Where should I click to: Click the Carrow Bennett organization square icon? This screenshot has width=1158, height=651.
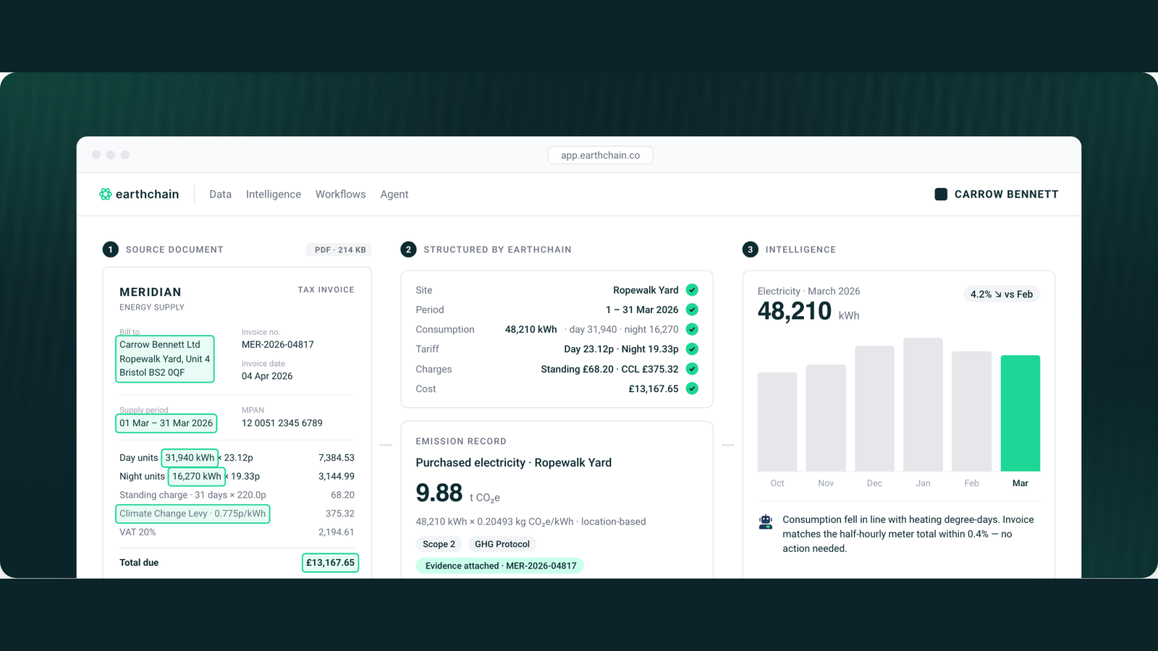pyautogui.click(x=941, y=194)
